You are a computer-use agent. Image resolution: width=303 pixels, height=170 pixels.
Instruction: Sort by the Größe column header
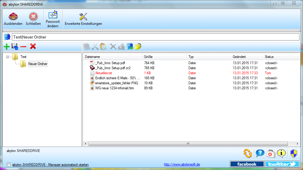164,57
